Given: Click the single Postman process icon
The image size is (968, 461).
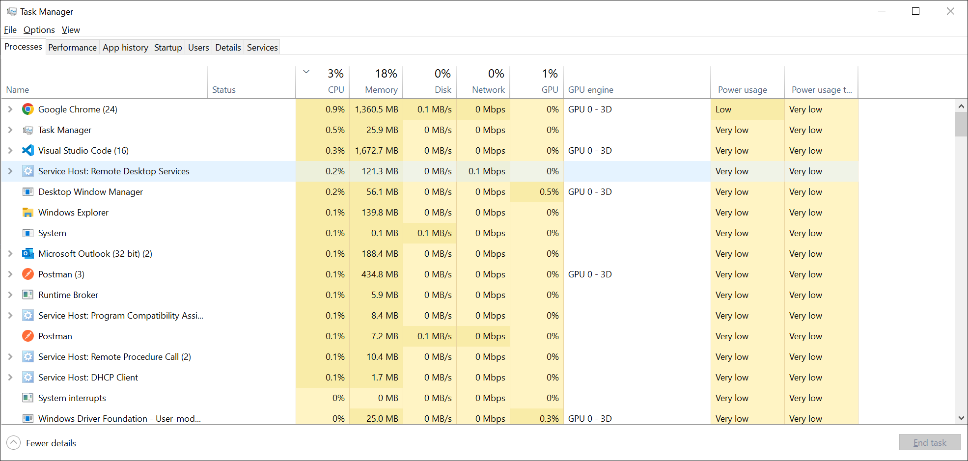Looking at the screenshot, I should click(x=28, y=336).
